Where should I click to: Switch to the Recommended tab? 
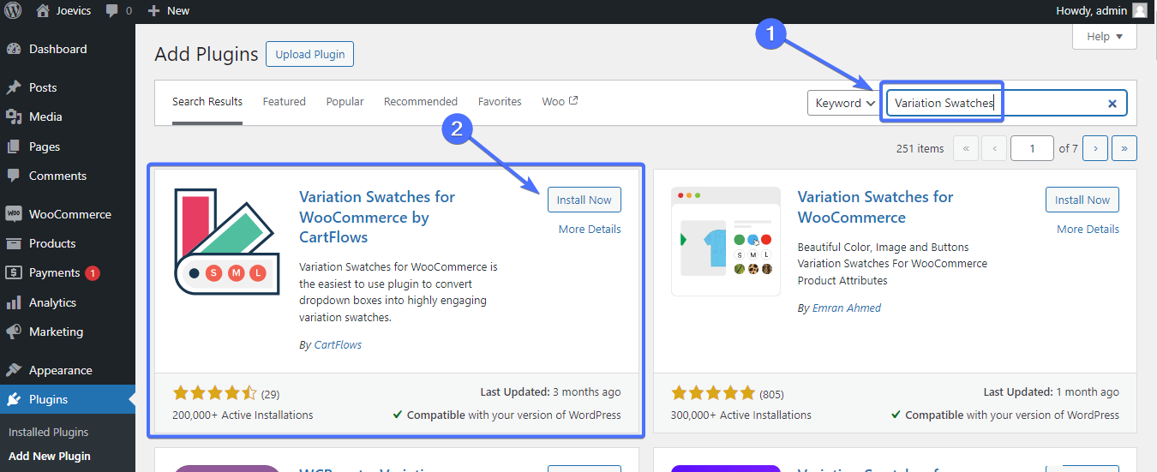pyautogui.click(x=421, y=101)
